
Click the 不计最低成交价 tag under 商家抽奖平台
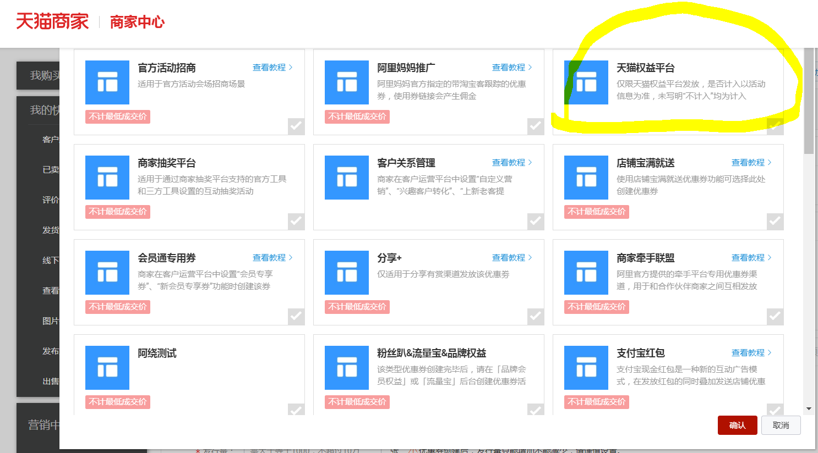point(118,212)
